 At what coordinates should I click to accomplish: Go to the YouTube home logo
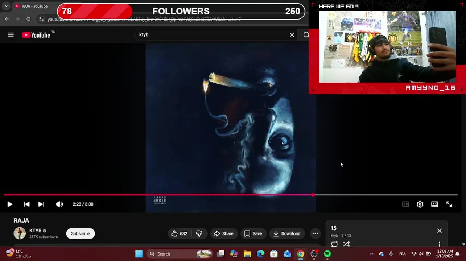click(36, 35)
